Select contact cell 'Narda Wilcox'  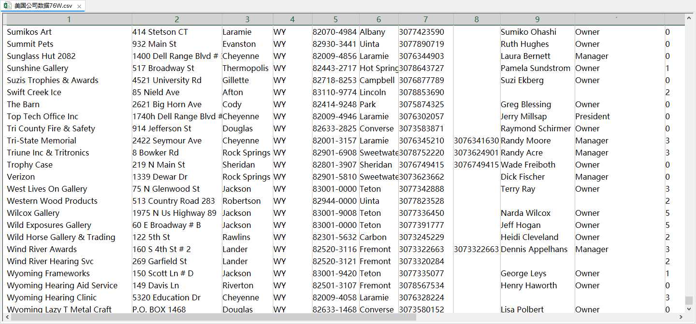pos(537,213)
